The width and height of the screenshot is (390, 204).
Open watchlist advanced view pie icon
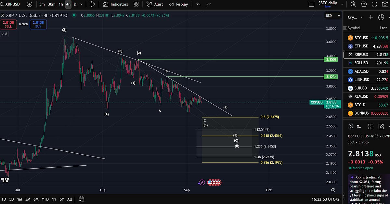coord(382,17)
